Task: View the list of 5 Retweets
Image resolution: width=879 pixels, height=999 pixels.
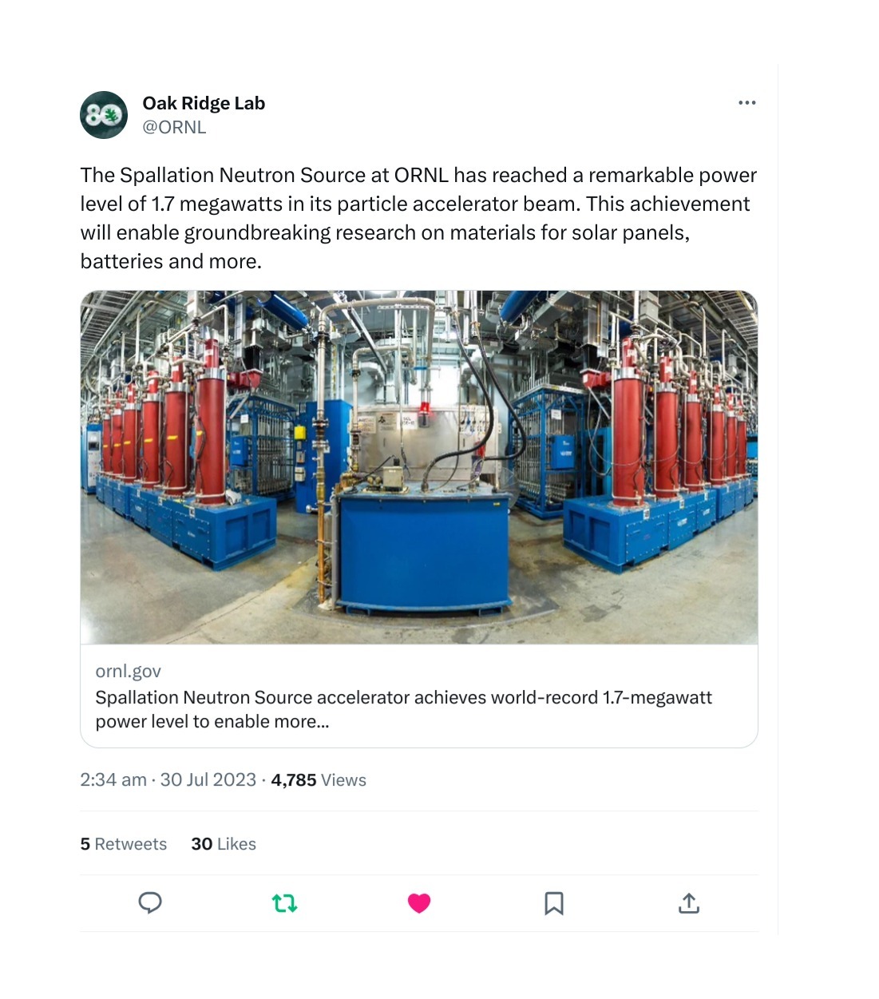Action: point(124,844)
